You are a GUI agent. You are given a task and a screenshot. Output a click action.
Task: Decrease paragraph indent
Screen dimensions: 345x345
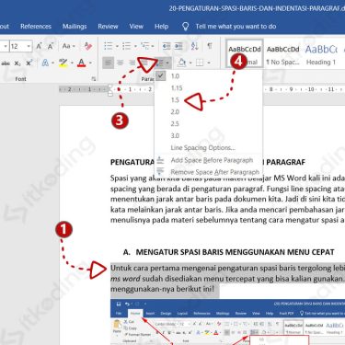[x=167, y=46]
